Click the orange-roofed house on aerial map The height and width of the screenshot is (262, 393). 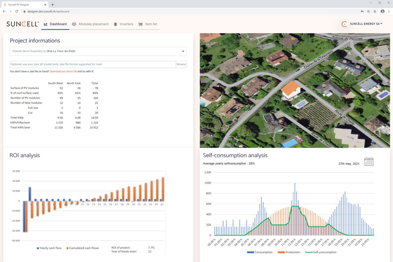(x=290, y=88)
